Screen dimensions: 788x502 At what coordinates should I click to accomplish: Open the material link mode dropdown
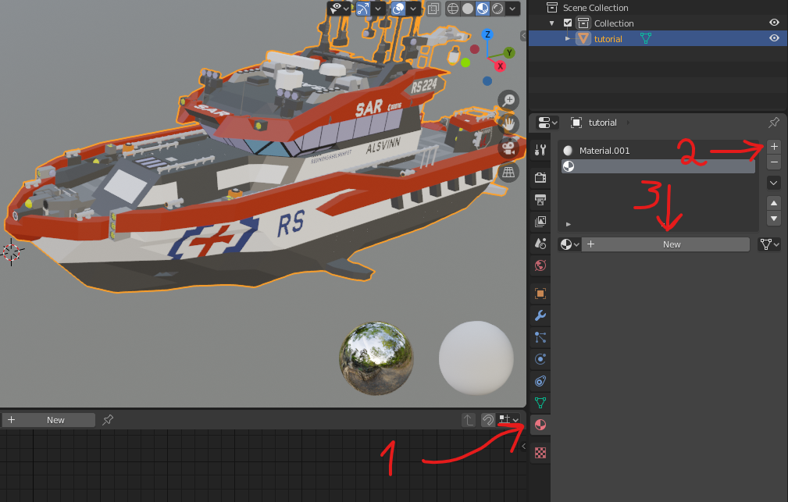pyautogui.click(x=769, y=244)
